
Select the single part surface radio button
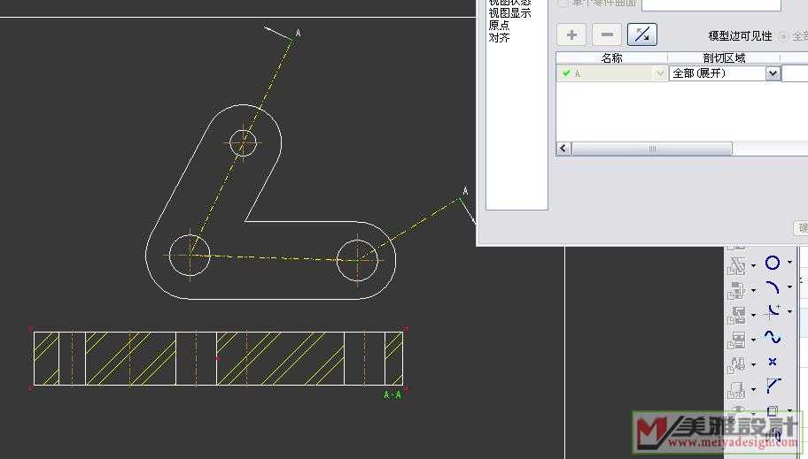563,4
